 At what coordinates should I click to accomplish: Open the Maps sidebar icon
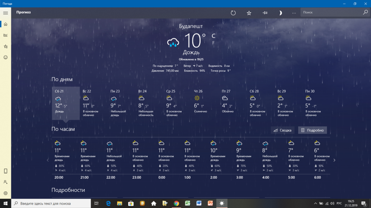(x=6, y=35)
